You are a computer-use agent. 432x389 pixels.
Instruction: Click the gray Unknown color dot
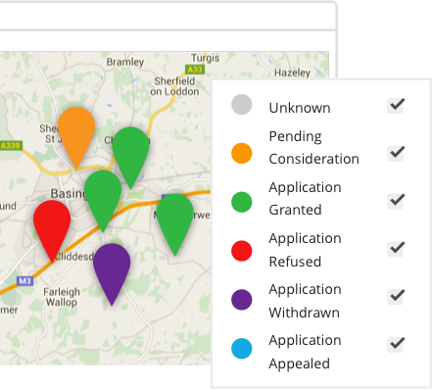coord(242,105)
